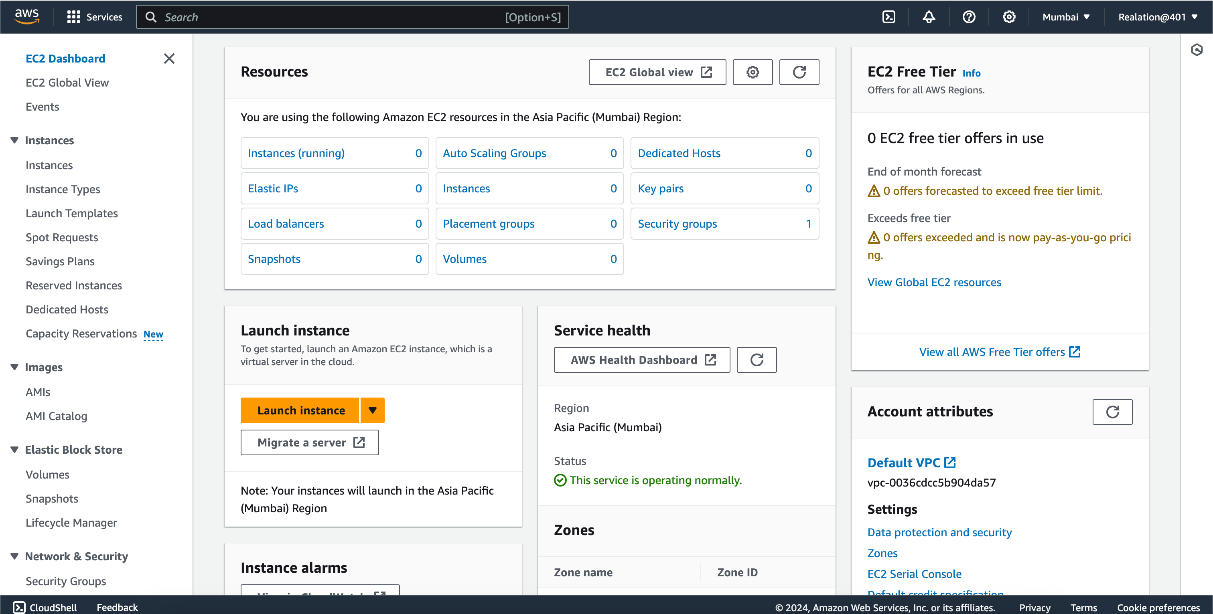Close the EC2 navigation sidebar
The width and height of the screenshot is (1213, 614).
tap(169, 59)
